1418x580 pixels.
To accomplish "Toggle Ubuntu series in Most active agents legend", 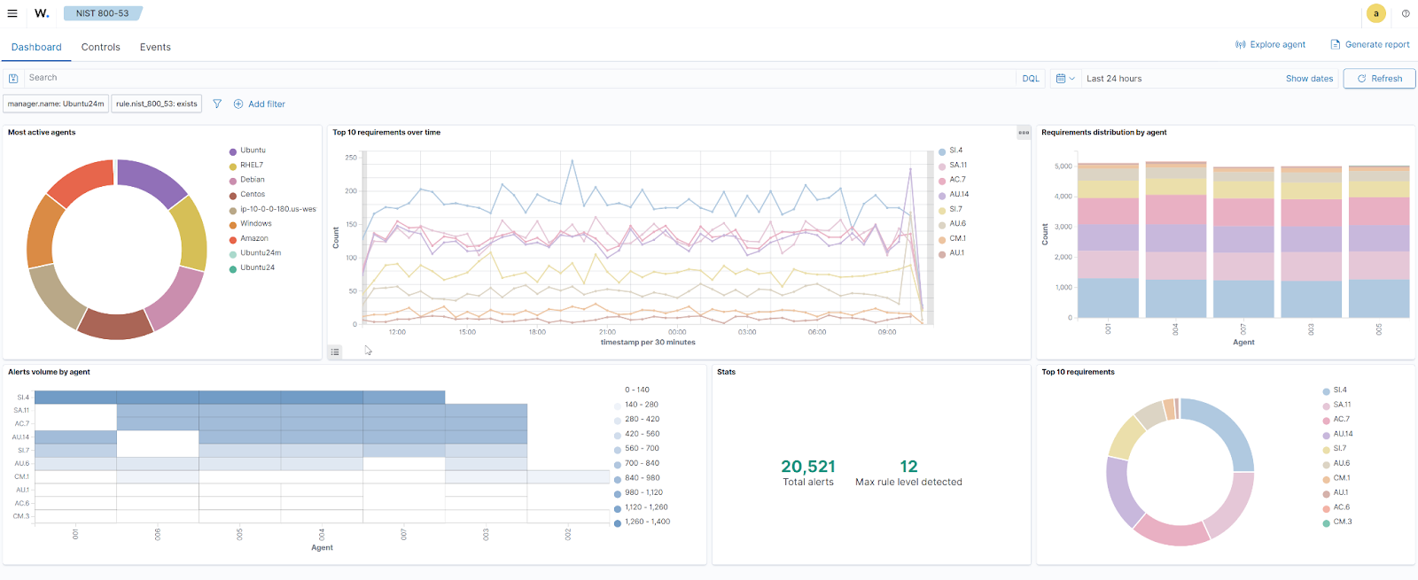I will tap(253, 151).
